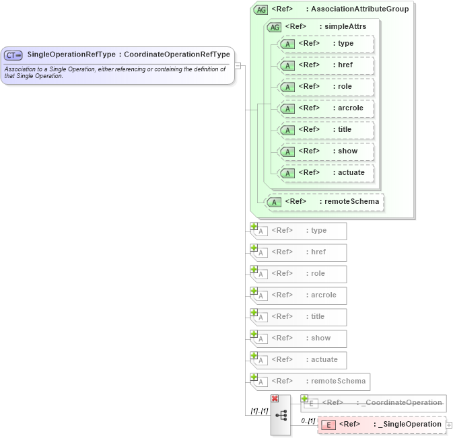
Task: Click the A icon of green role attribute
Action: (x=287, y=87)
